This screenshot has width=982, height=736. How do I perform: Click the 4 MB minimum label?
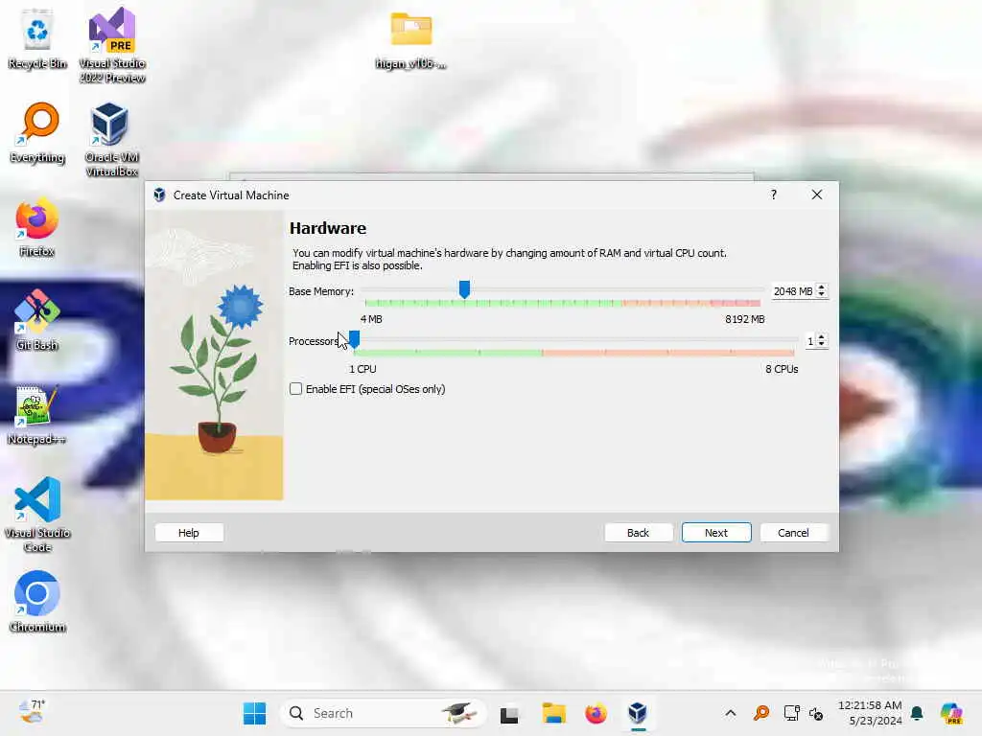click(x=371, y=319)
